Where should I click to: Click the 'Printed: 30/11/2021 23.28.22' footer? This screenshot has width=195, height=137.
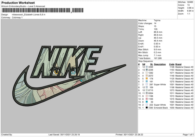(129, 134)
